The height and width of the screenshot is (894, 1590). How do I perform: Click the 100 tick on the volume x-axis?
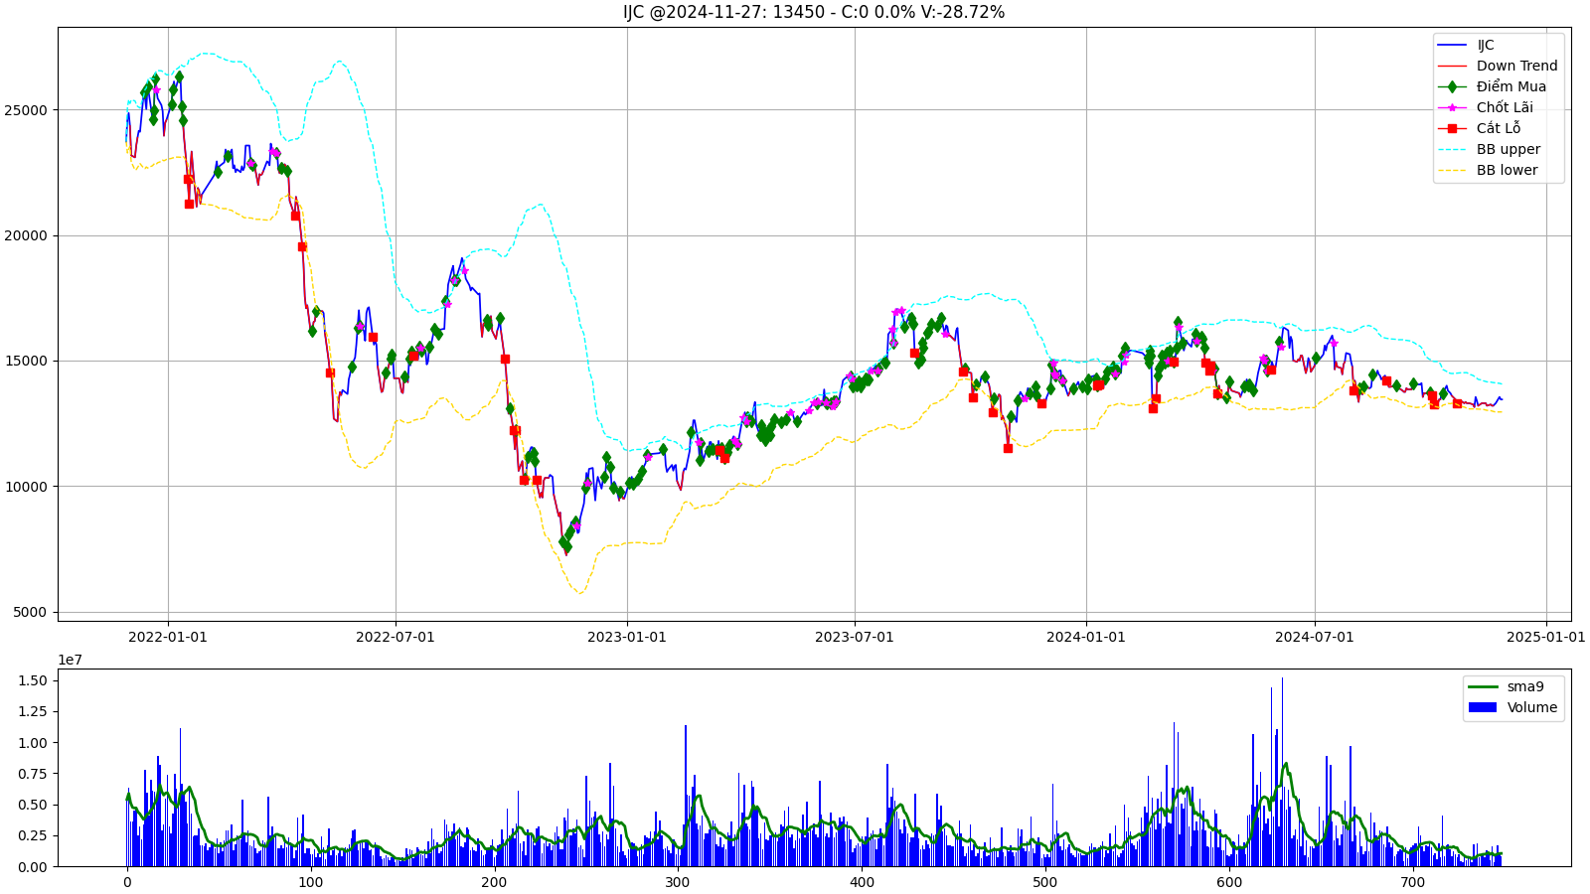click(x=311, y=882)
